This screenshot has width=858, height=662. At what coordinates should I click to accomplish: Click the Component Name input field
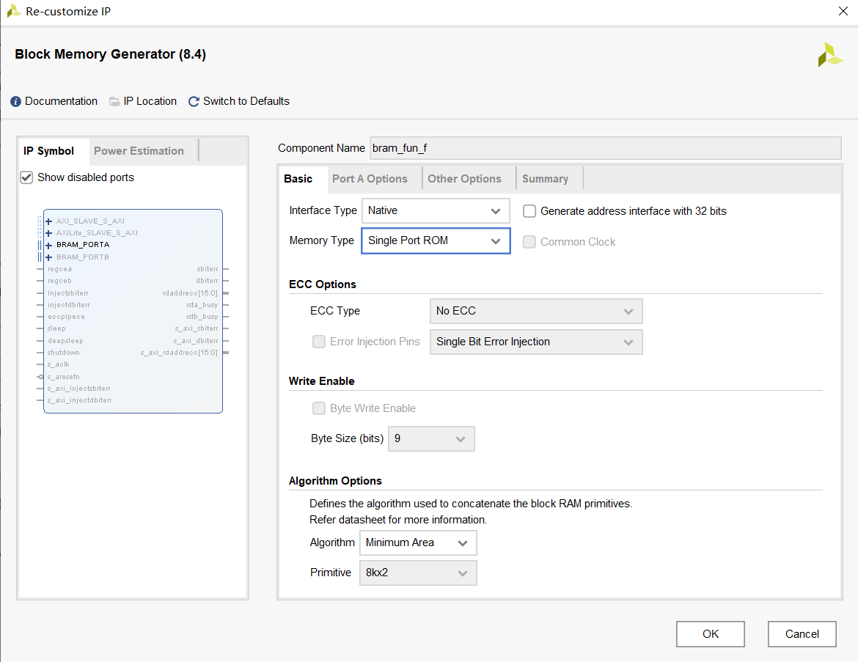click(605, 148)
